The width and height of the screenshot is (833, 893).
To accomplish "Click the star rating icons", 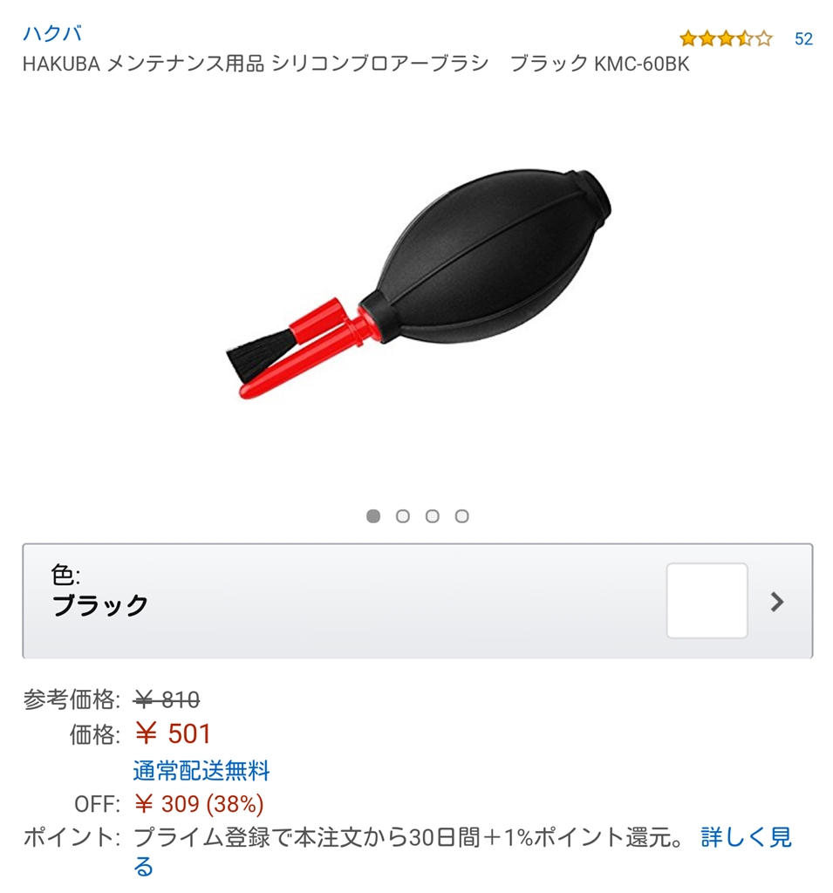I will [726, 38].
